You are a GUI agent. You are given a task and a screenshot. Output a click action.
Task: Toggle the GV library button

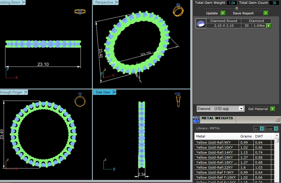coord(259,128)
